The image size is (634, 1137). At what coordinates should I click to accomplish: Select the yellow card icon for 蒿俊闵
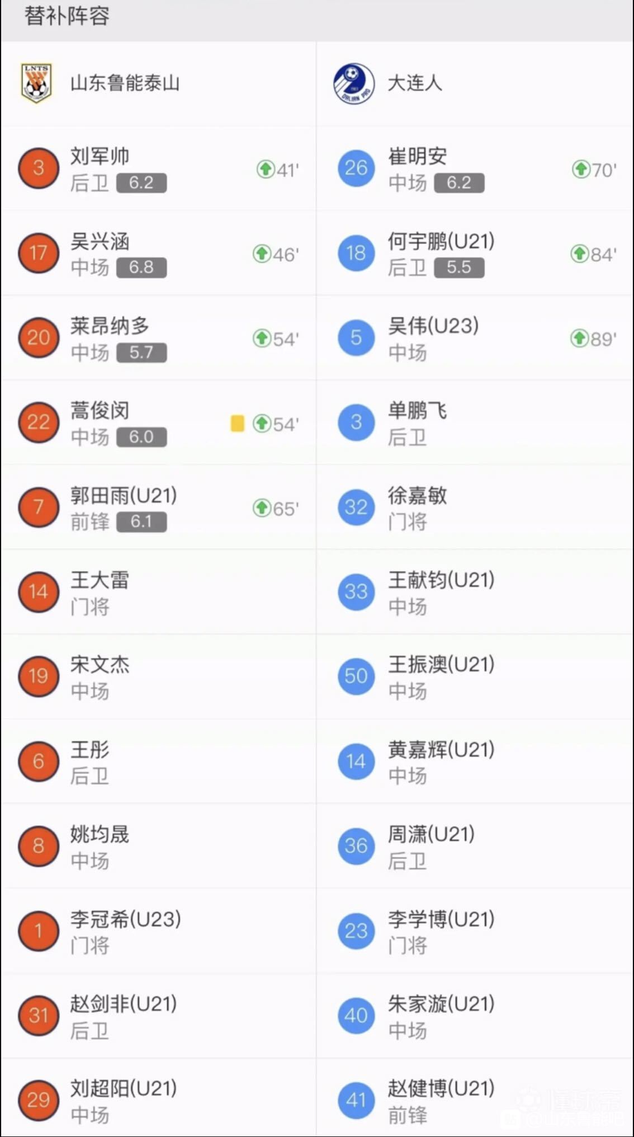(237, 424)
